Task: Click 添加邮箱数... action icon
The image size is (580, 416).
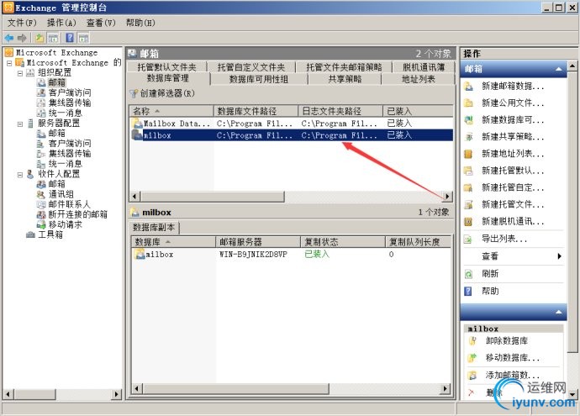Action: click(472, 376)
